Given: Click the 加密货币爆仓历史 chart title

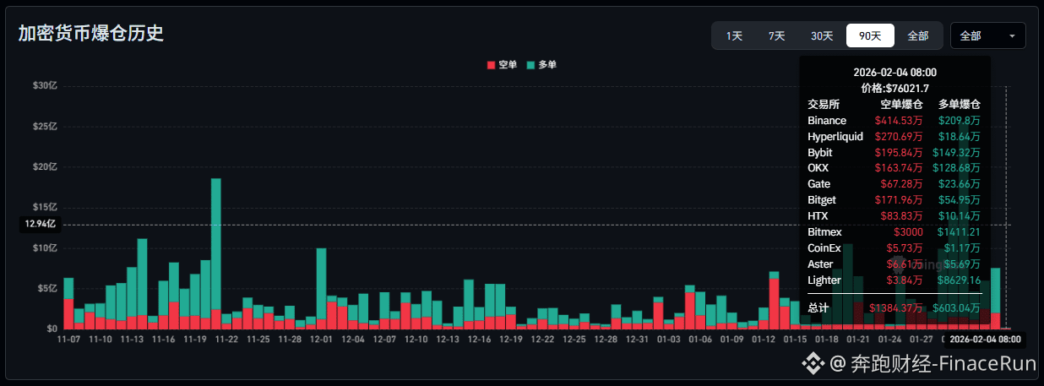Looking at the screenshot, I should tap(91, 34).
